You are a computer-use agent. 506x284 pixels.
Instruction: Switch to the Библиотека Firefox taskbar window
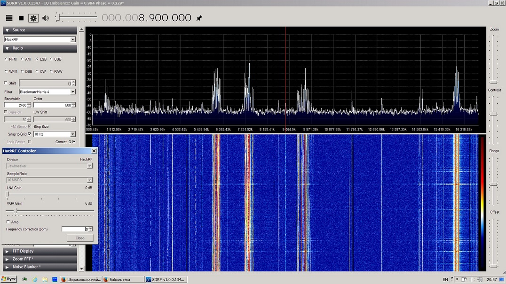pos(123,279)
